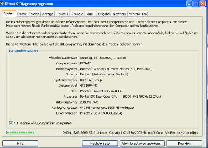The width and height of the screenshot is (208, 148).
Task: Click the Auslagerungsdatei label
Action: click(x=65, y=108)
